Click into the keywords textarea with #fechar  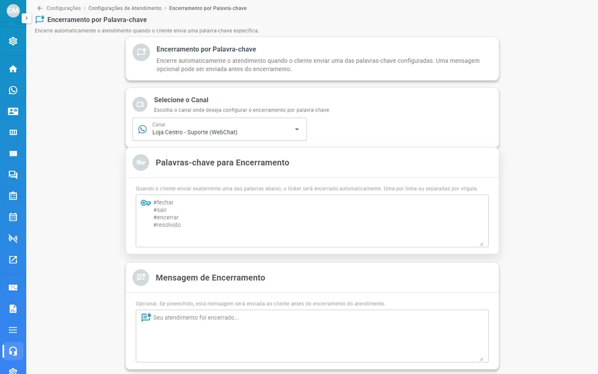tap(312, 221)
